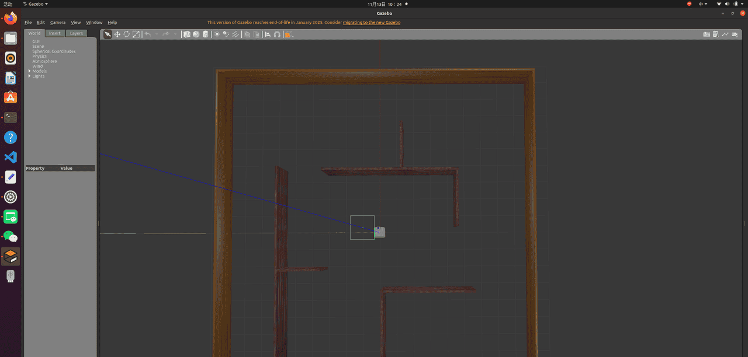Activate the rotate mode tool
Viewport: 748px width, 357px height.
126,34
